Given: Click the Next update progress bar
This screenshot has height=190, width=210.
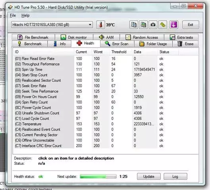Looking at the screenshot, I should pos(98,177).
